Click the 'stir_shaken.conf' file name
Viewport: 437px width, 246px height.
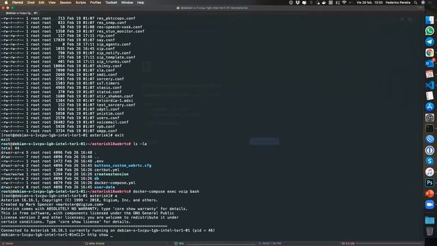[115, 96]
